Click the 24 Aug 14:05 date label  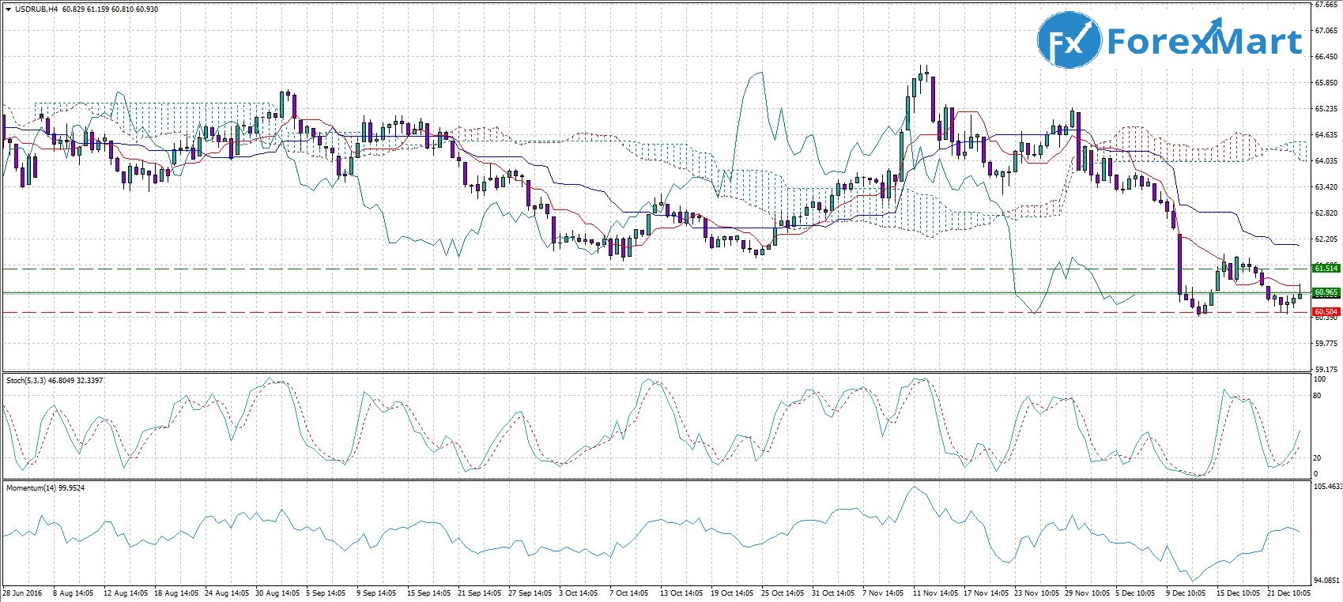(x=228, y=593)
